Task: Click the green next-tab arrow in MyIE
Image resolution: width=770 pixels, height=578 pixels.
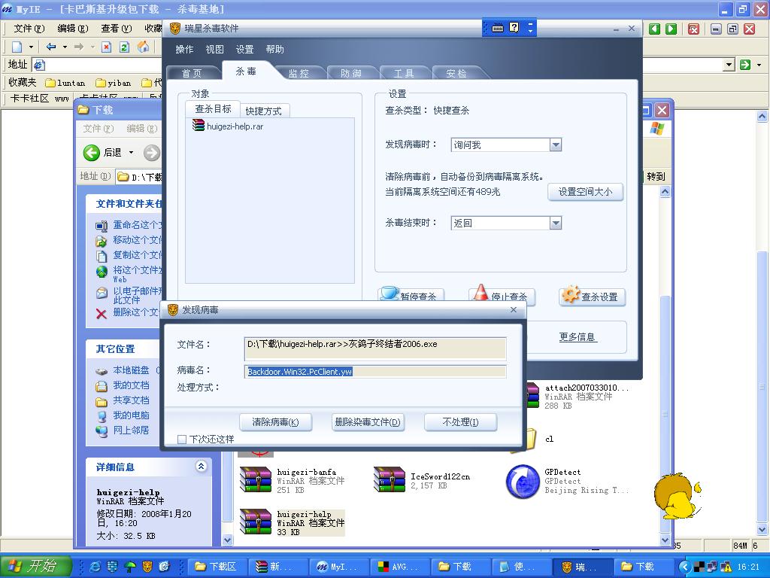Action: tap(671, 29)
